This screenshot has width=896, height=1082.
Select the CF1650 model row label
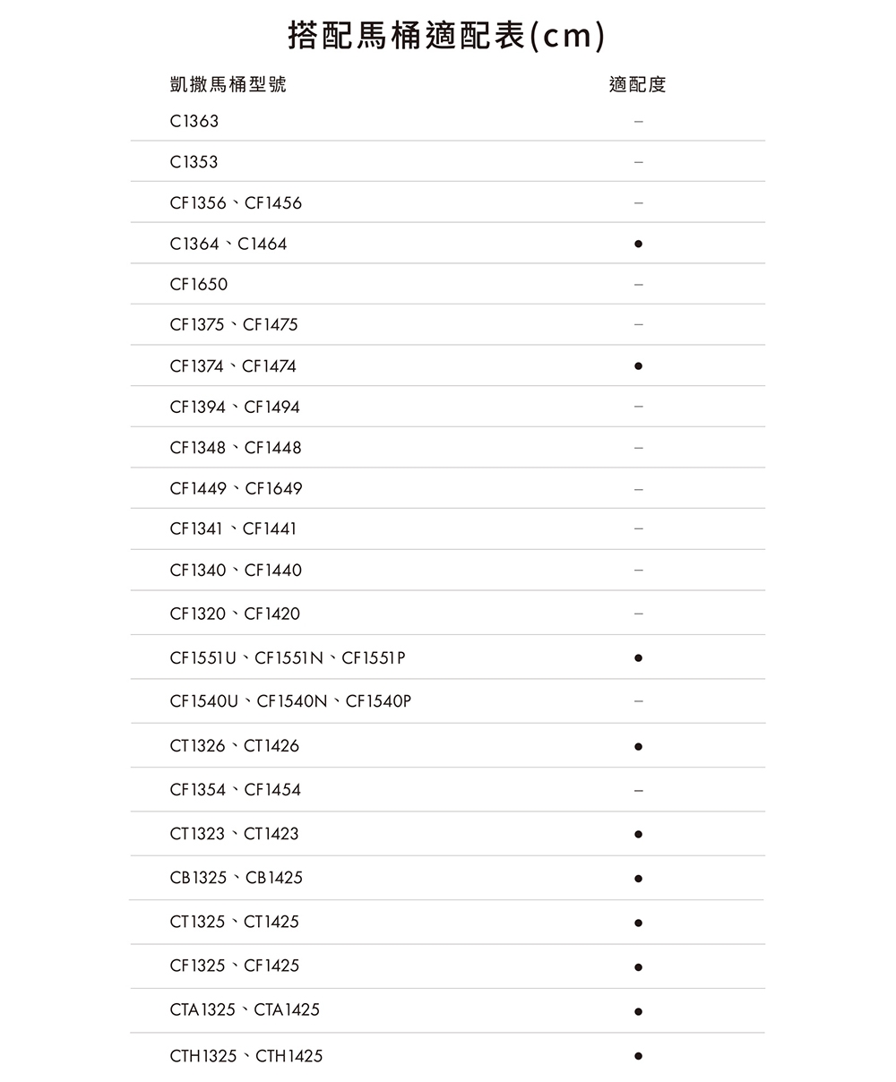[x=199, y=285]
